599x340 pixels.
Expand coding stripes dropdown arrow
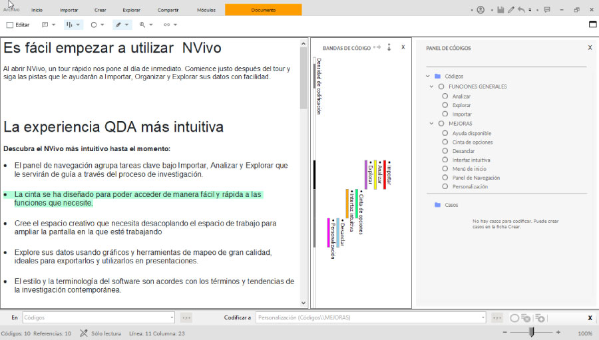[78, 25]
